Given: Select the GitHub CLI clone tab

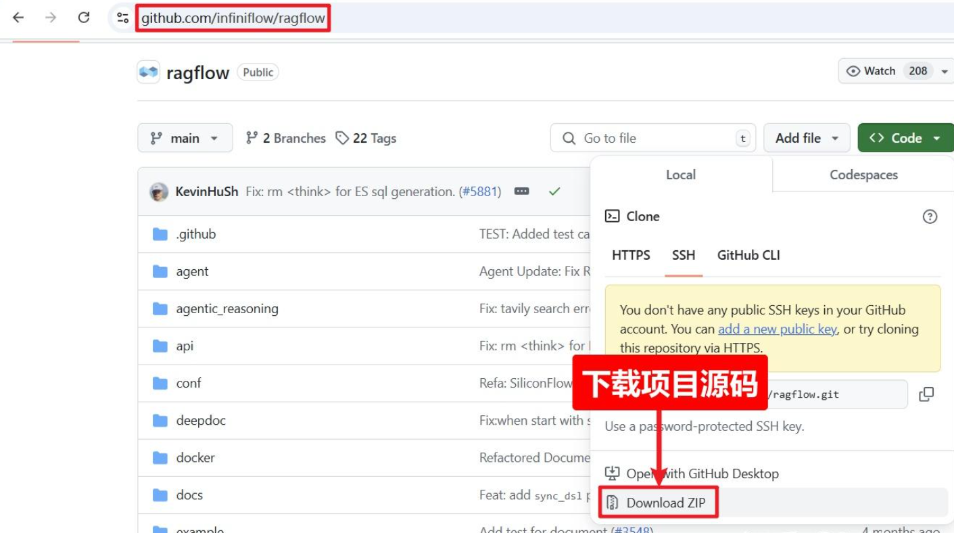Looking at the screenshot, I should pyautogui.click(x=748, y=255).
